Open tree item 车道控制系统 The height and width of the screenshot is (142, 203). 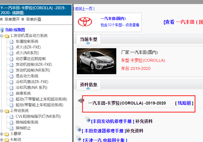point(27,42)
